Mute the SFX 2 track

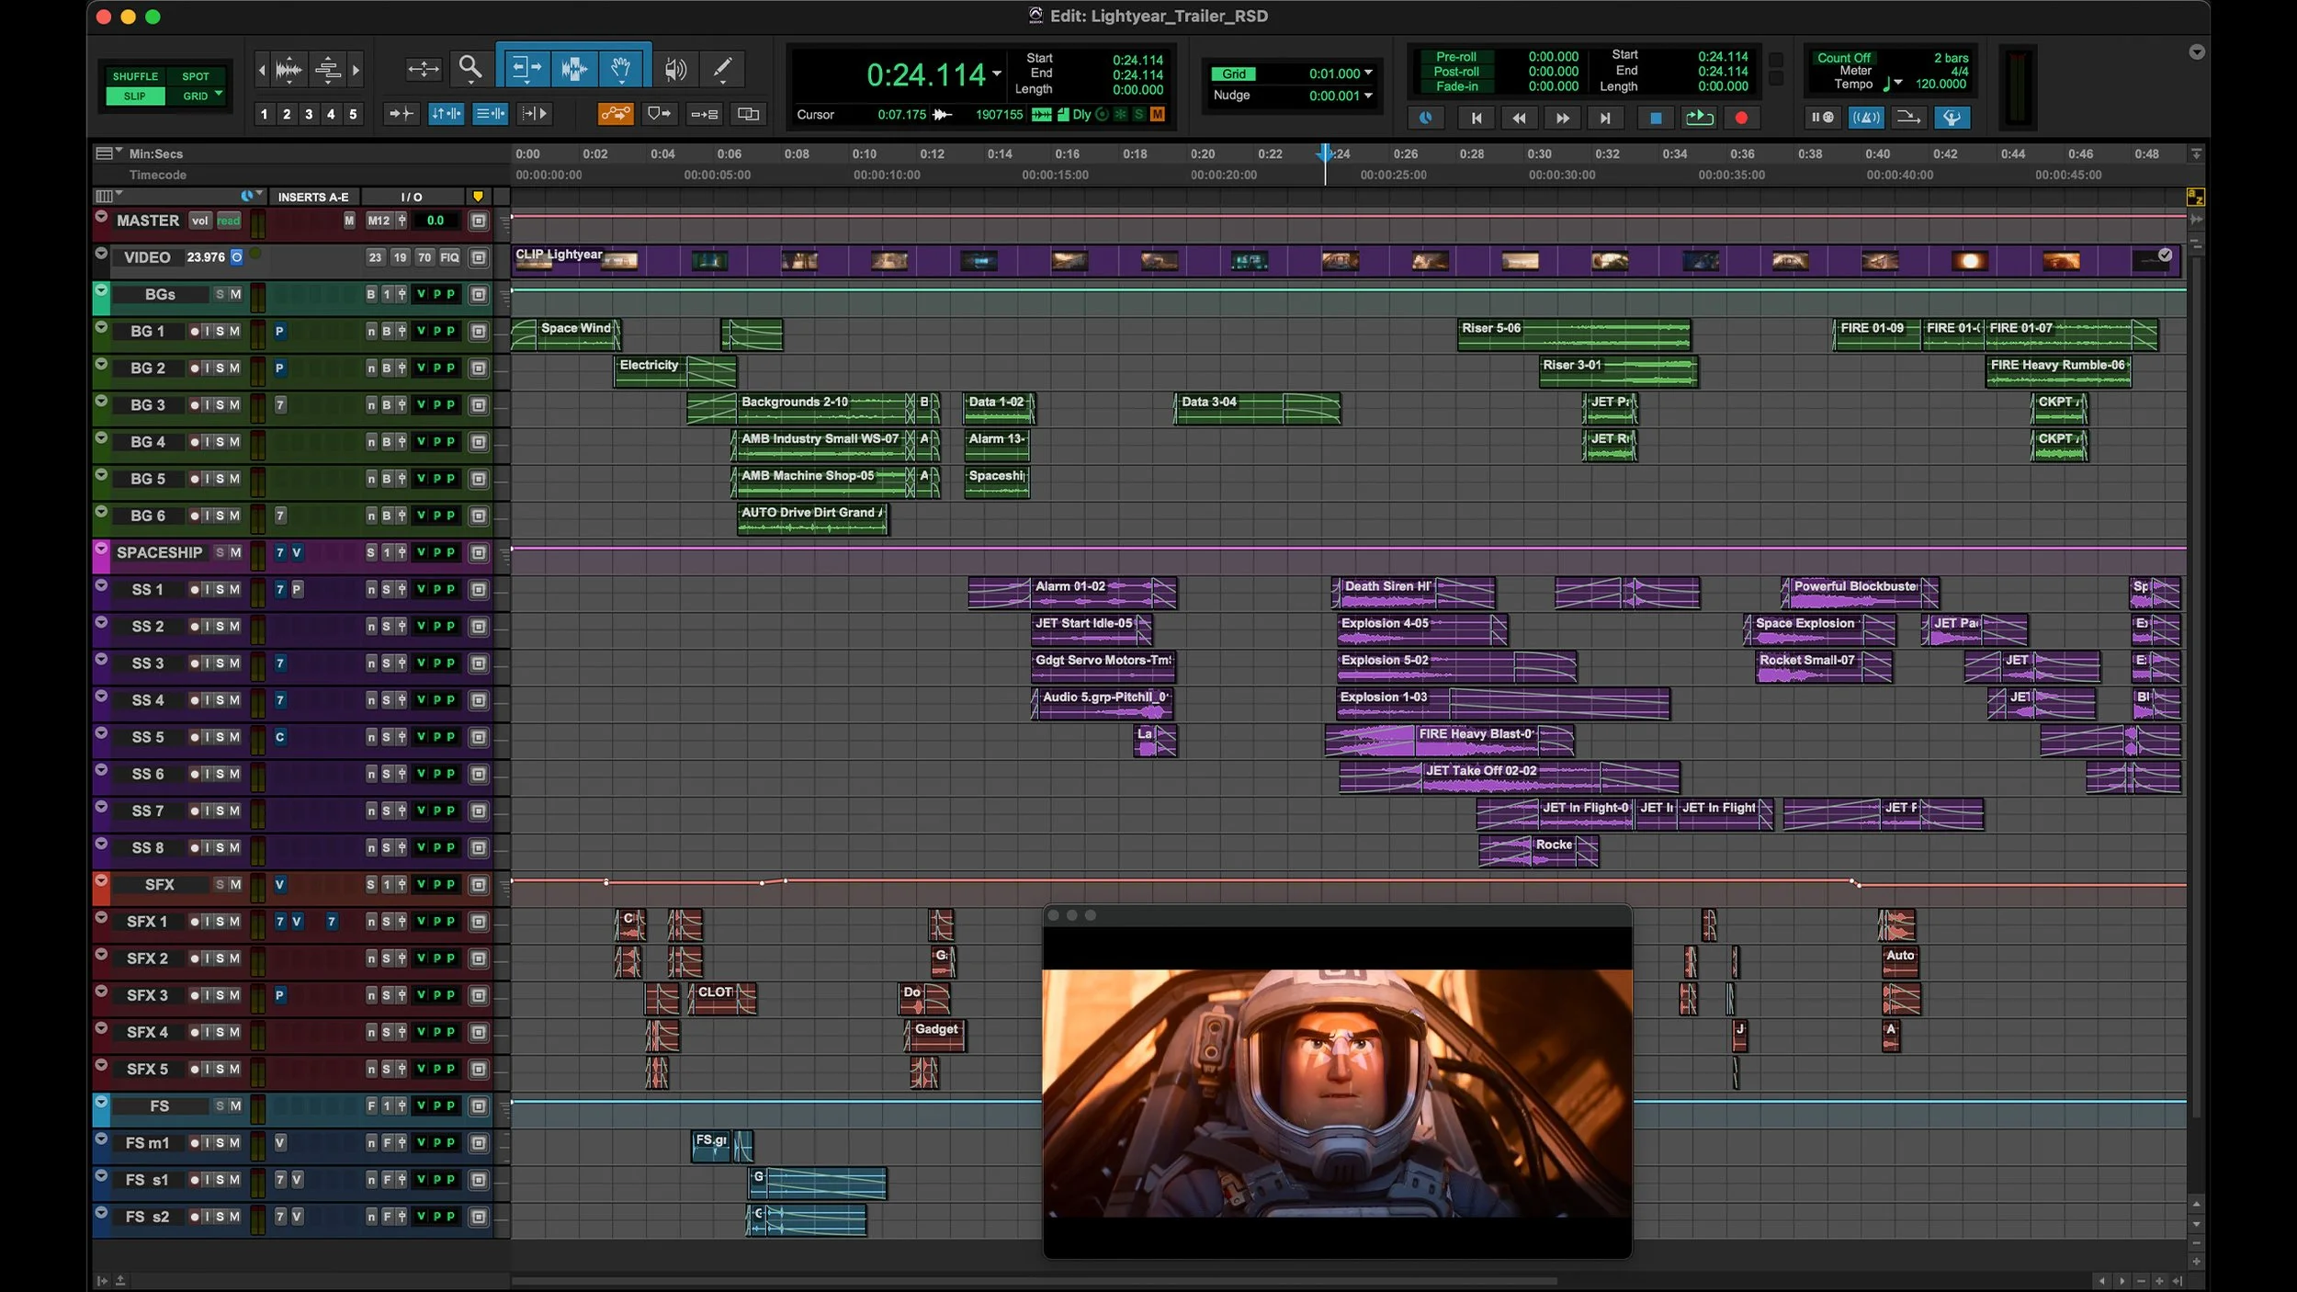point(235,958)
